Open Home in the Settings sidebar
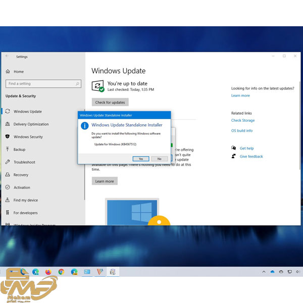This screenshot has width=303, height=303. (x=19, y=72)
